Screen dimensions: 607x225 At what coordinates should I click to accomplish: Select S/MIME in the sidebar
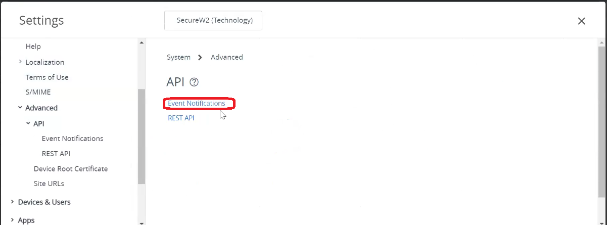point(38,92)
